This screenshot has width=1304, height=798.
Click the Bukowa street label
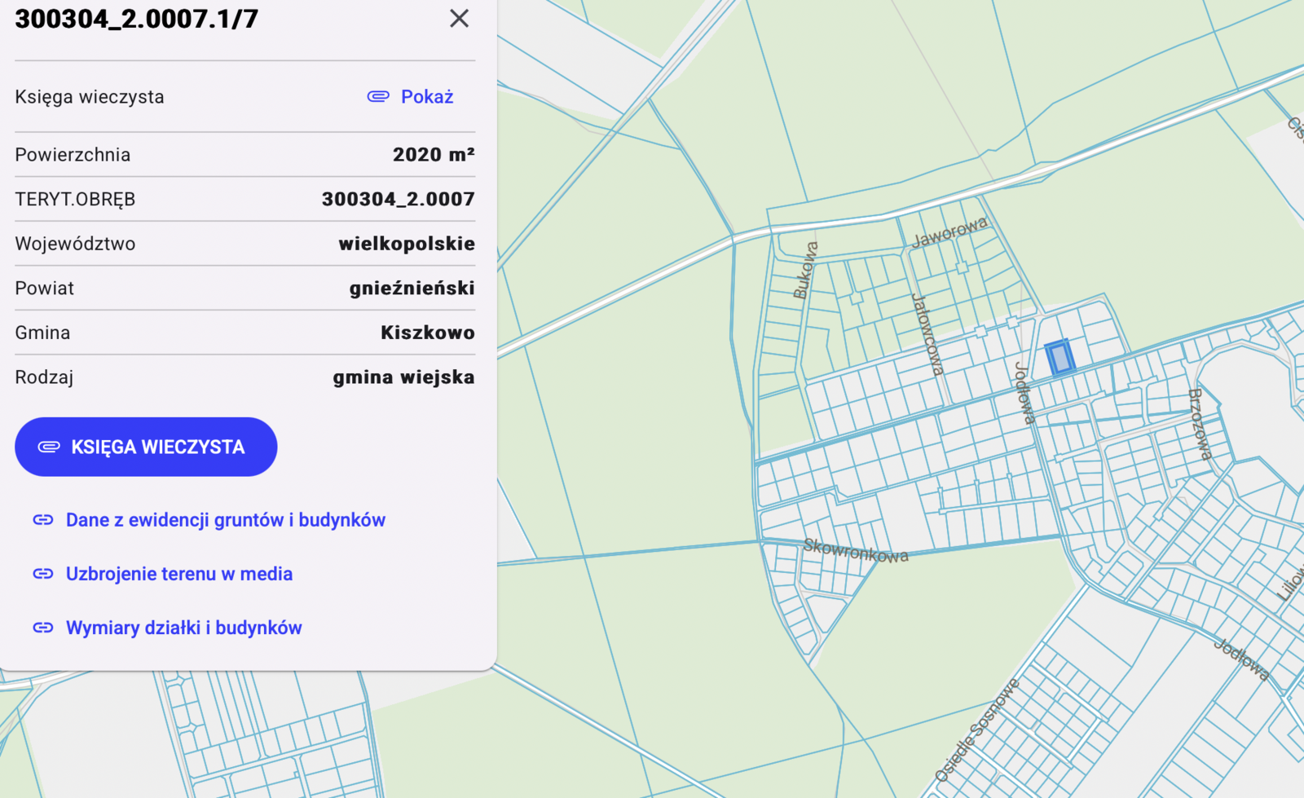pyautogui.click(x=805, y=270)
